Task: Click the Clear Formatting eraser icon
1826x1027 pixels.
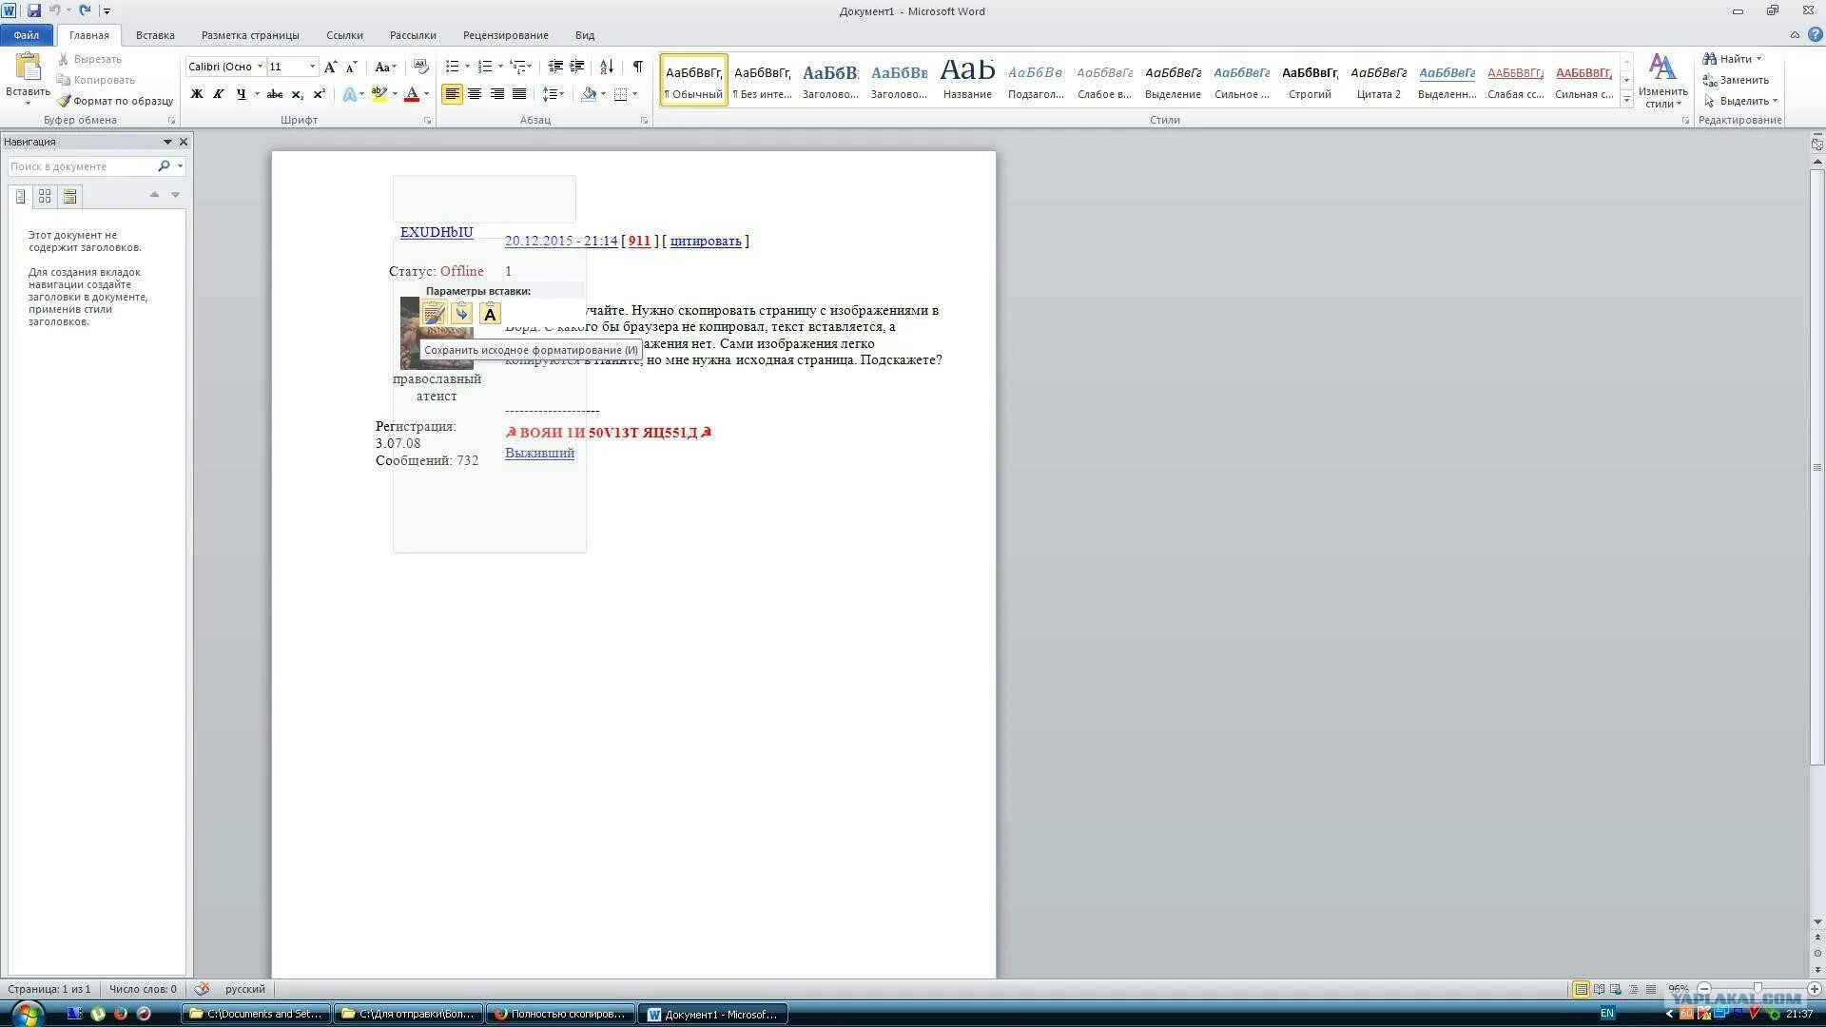Action: pos(421,67)
